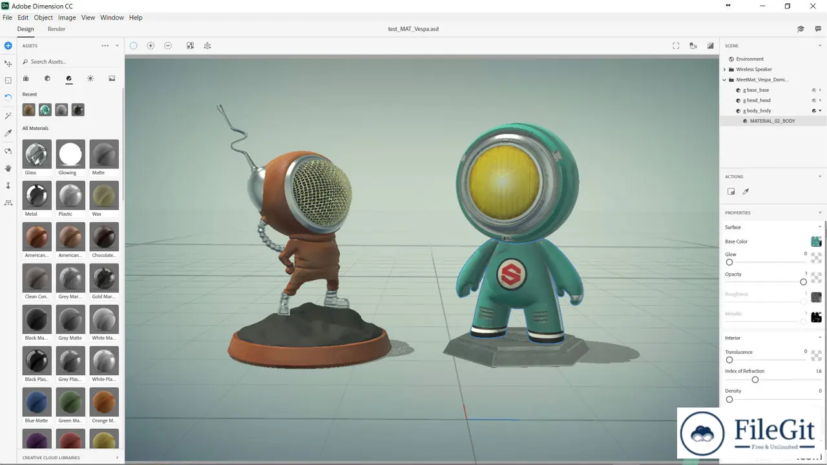Click the place-graphic action icon under Actions
Screen dimensions: 827x465
[x=731, y=192]
